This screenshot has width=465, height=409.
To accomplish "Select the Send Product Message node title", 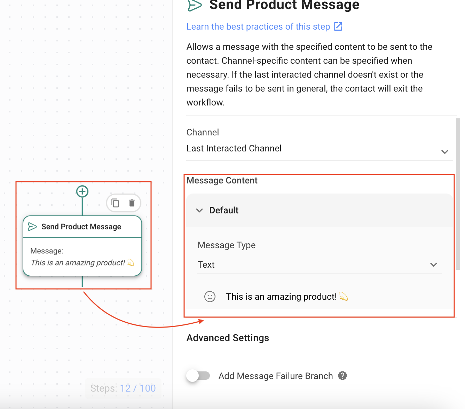I will coord(81,227).
